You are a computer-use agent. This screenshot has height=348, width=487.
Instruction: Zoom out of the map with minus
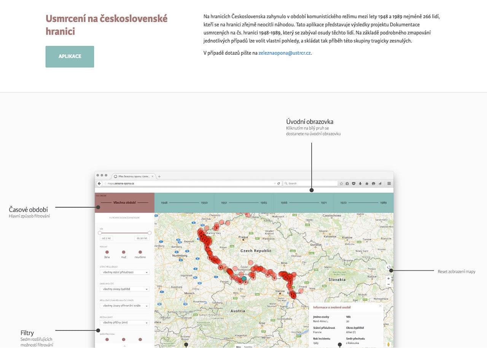click(x=388, y=284)
